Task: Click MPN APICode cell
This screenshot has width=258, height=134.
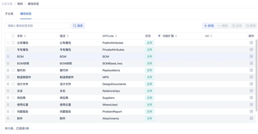Action: pyautogui.click(x=106, y=77)
